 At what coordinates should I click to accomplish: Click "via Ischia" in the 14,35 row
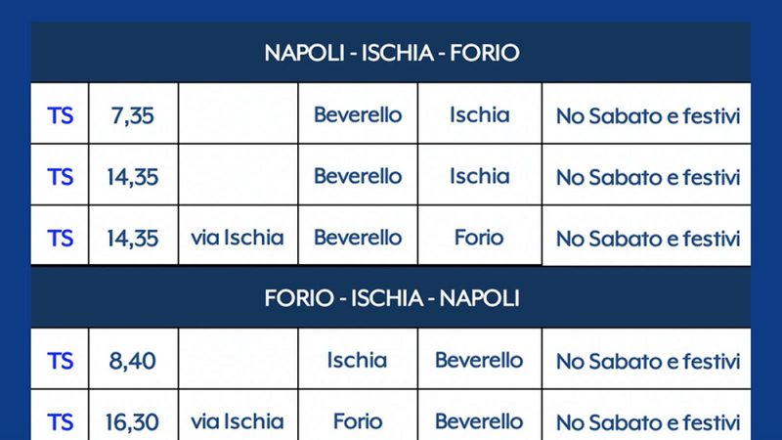[238, 238]
